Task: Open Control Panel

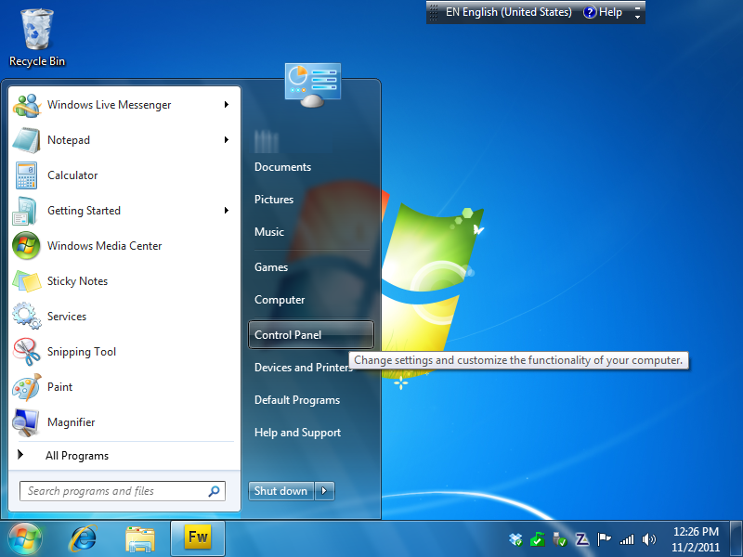Action: pyautogui.click(x=311, y=335)
